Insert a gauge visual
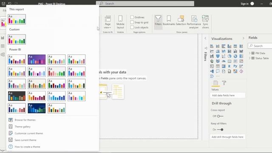Screen dimensions: 272x153 (224, 61)
